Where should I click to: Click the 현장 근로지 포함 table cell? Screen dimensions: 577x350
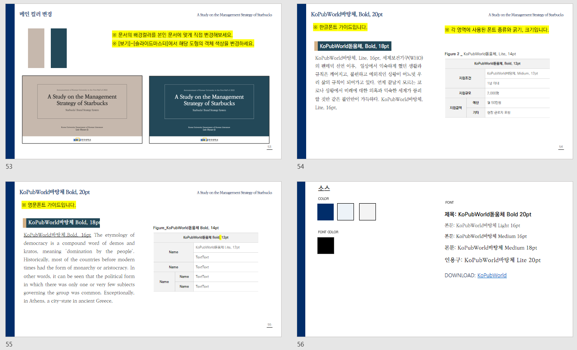coord(518,112)
